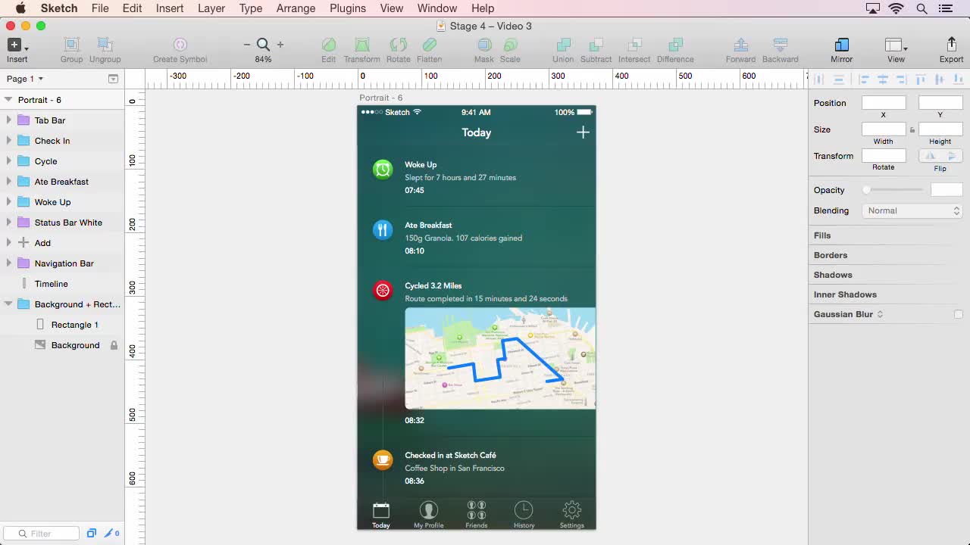The height and width of the screenshot is (545, 970).
Task: Click the Flip control in the Transform row
Action: 939,155
